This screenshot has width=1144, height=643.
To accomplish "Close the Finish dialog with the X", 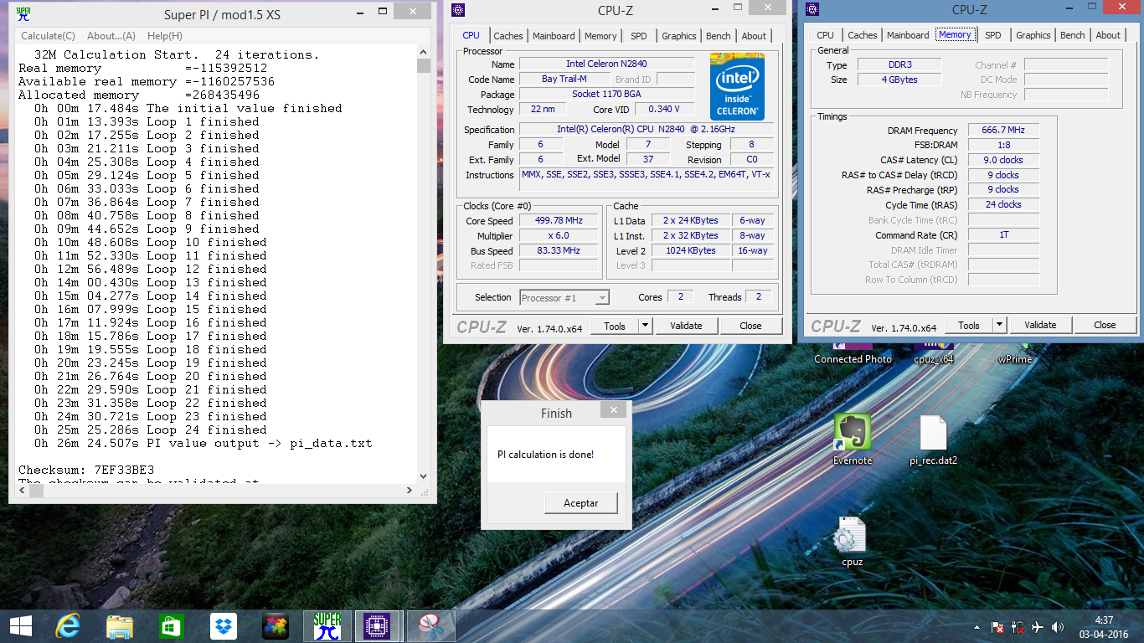I will pyautogui.click(x=613, y=410).
